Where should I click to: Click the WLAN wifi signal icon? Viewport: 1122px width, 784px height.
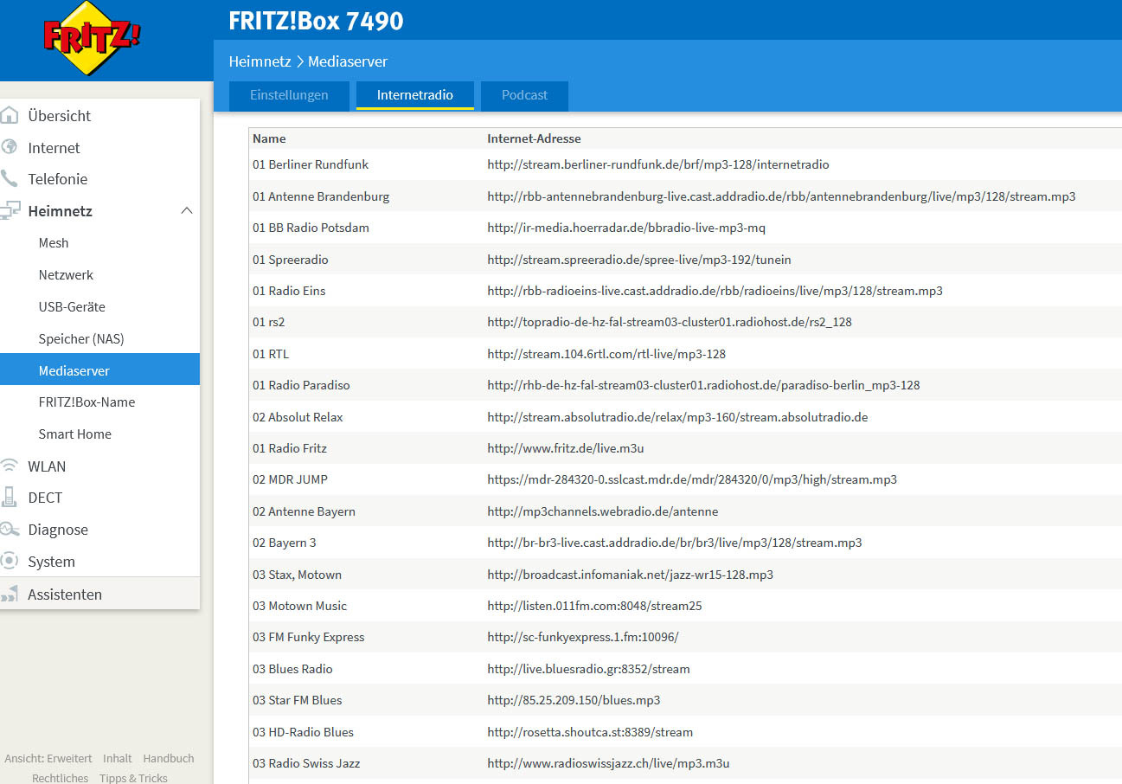coord(10,466)
